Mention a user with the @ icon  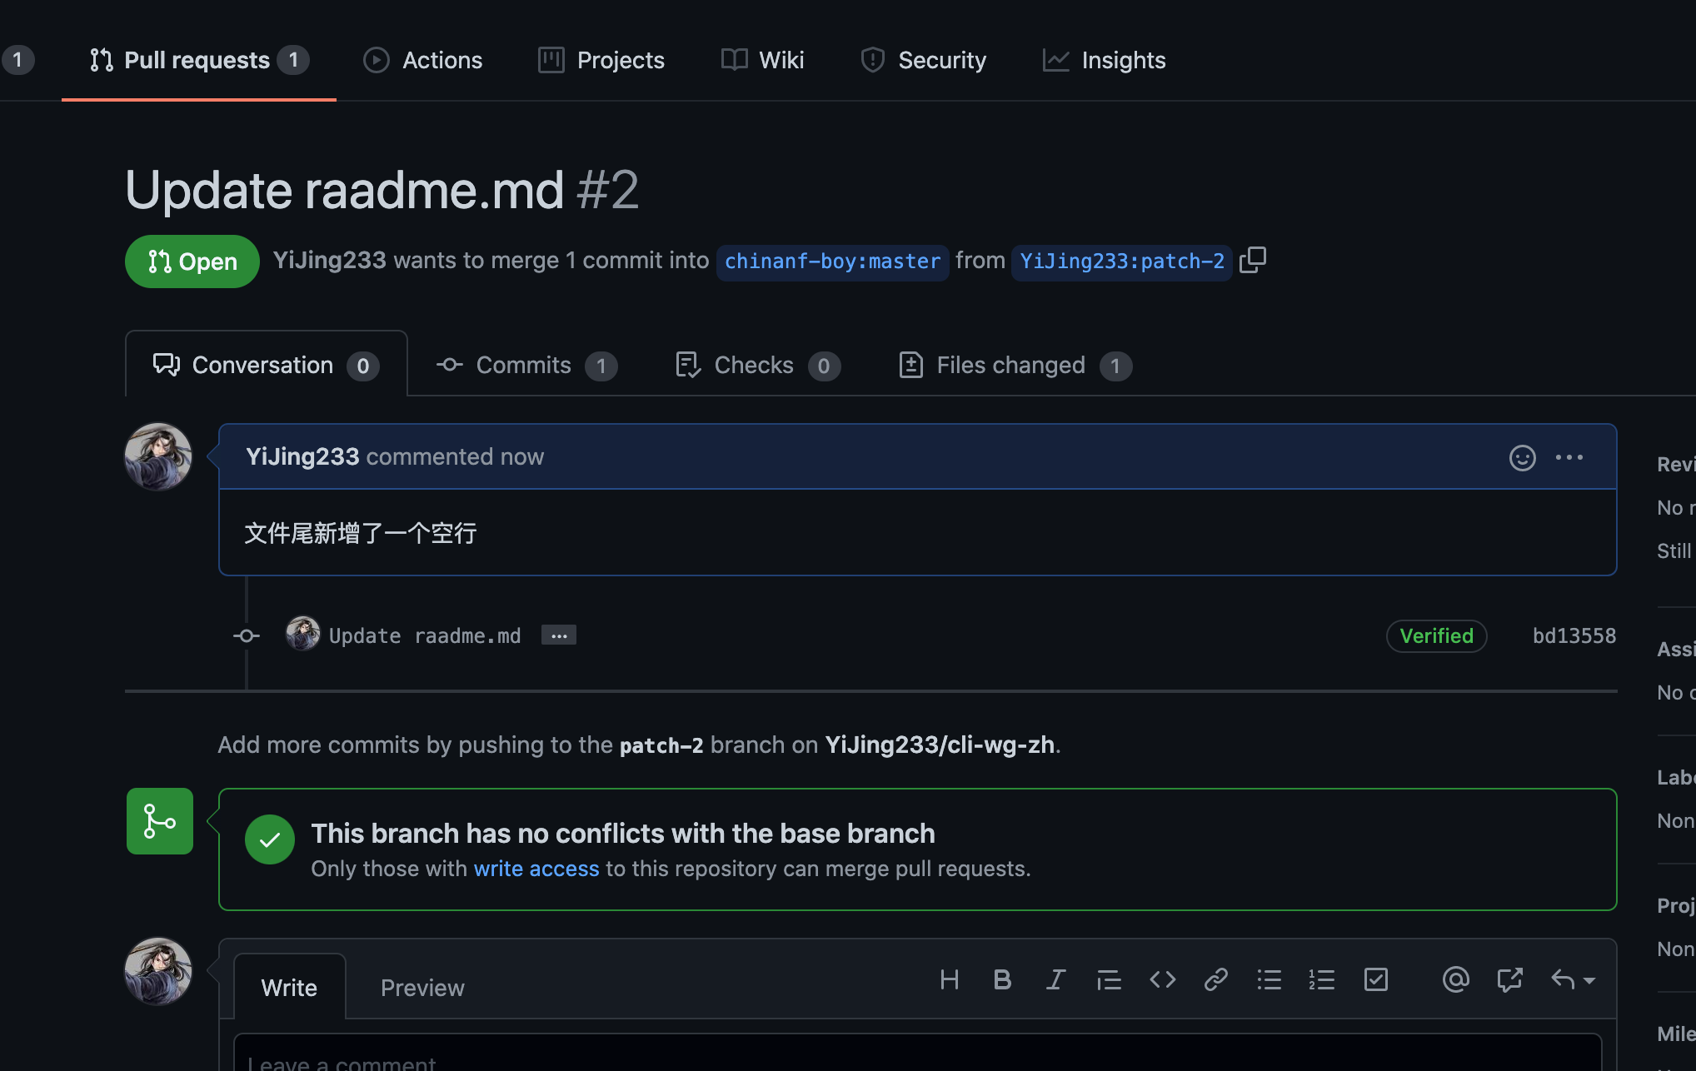coord(1455,979)
